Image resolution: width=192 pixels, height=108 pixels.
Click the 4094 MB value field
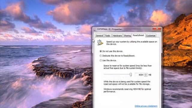139,75
